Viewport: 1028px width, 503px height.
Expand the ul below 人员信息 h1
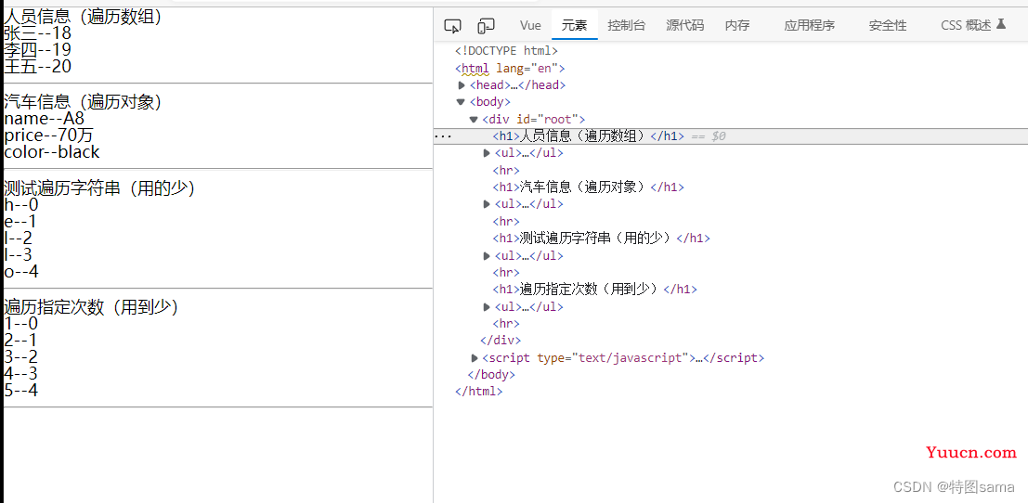point(487,153)
